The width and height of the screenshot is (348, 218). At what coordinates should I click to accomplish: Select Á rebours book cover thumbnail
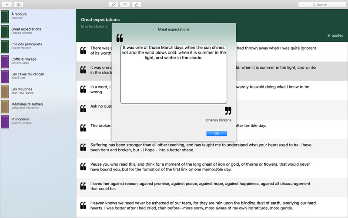5,17
